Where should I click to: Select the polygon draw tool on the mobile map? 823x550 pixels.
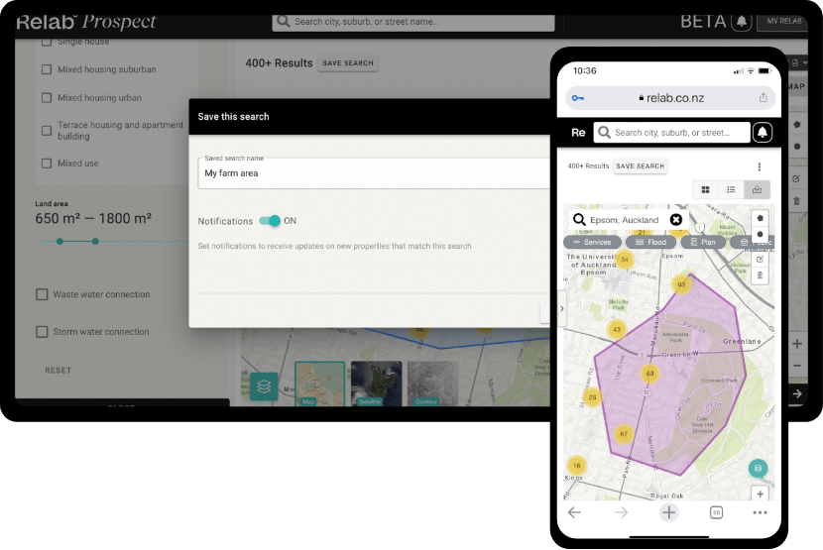[x=760, y=217]
